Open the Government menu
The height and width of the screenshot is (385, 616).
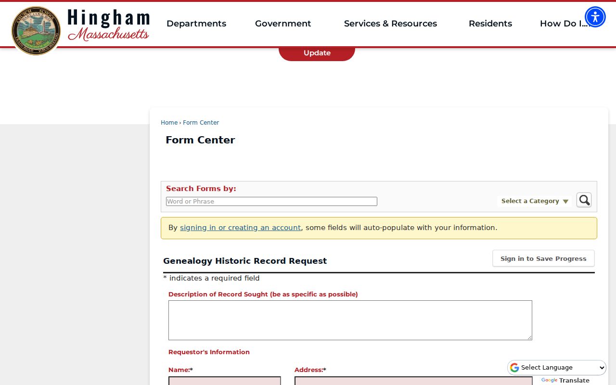click(283, 24)
